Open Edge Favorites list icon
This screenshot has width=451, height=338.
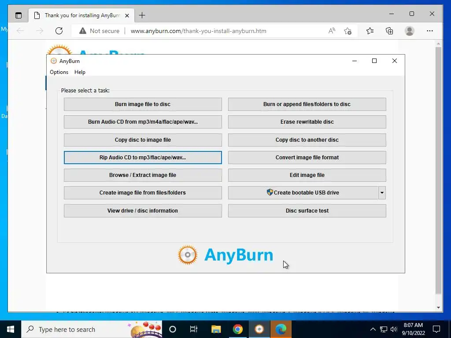370,31
